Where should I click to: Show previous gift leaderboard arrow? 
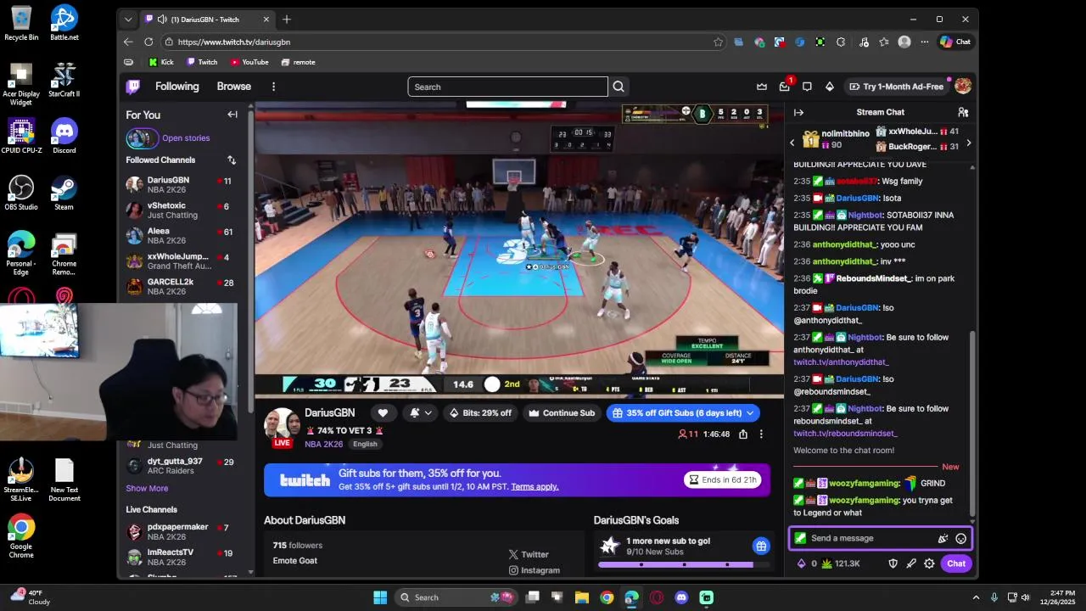tap(792, 143)
